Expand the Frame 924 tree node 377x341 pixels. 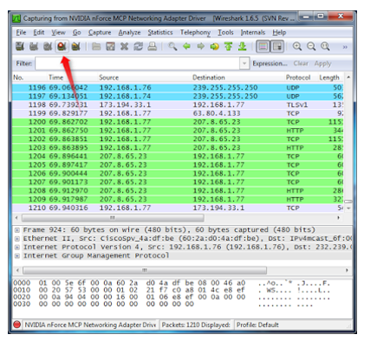coord(17,230)
